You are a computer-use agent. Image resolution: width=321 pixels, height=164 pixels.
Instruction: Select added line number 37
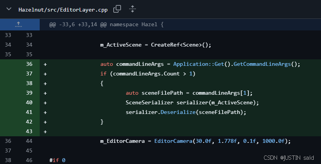point(30,74)
